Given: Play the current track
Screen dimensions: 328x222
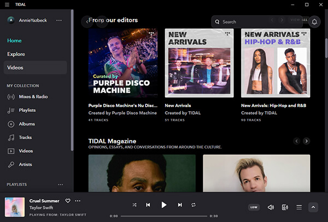Looking at the screenshot, I should pos(164,205).
